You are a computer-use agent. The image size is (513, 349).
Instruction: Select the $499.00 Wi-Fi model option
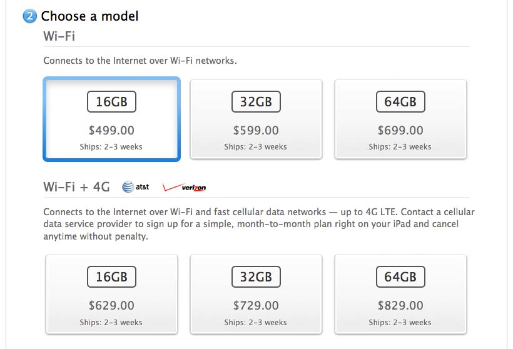click(x=111, y=119)
